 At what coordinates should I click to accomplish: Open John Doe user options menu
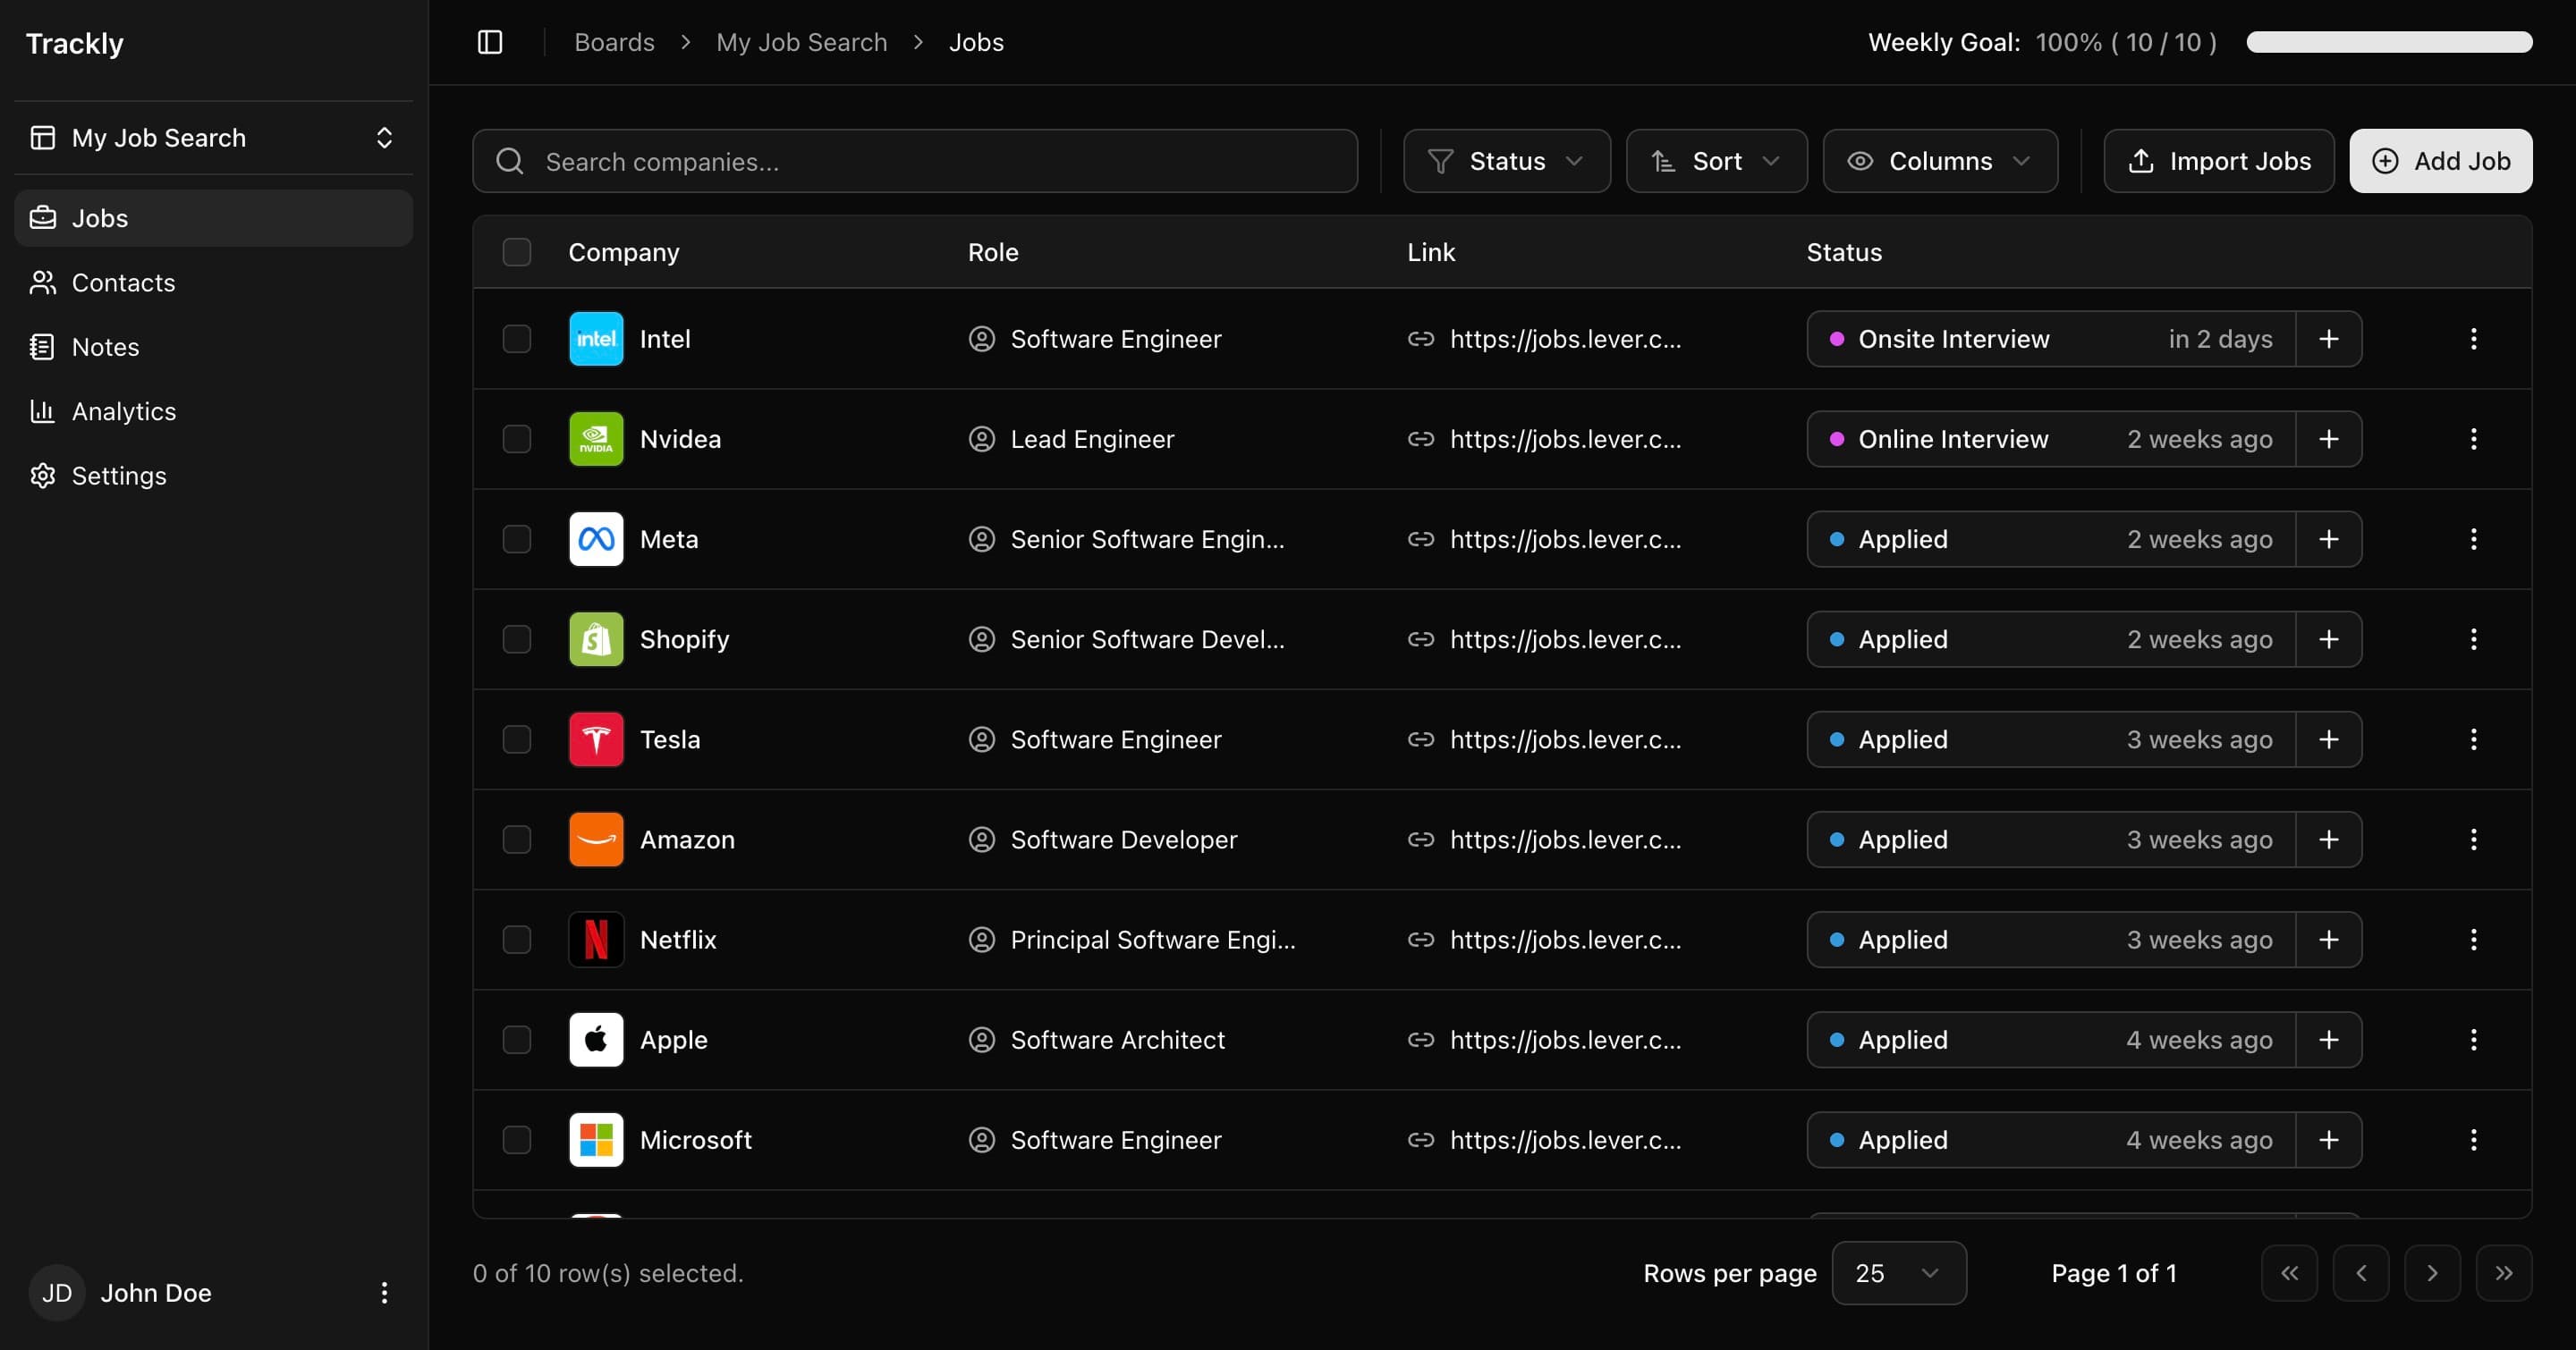point(384,1293)
